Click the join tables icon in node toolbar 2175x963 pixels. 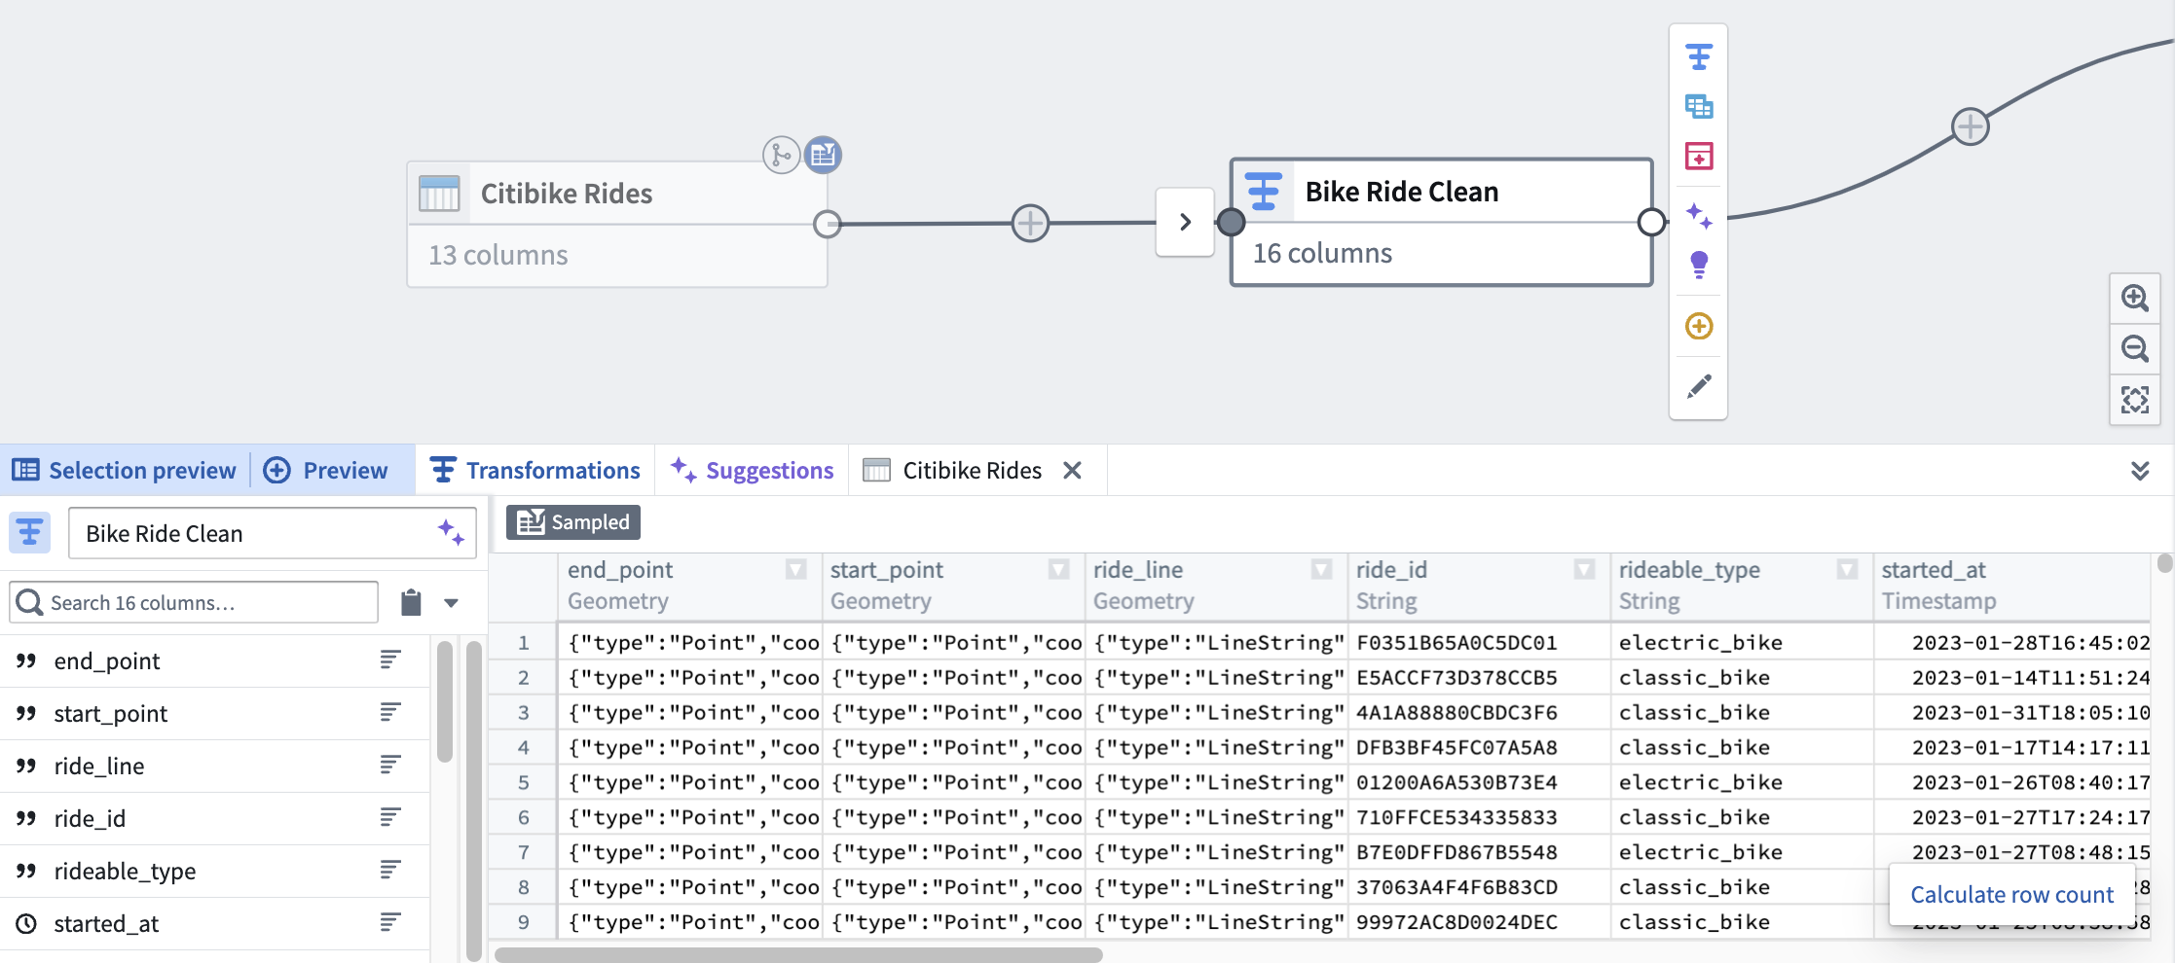click(x=1699, y=106)
